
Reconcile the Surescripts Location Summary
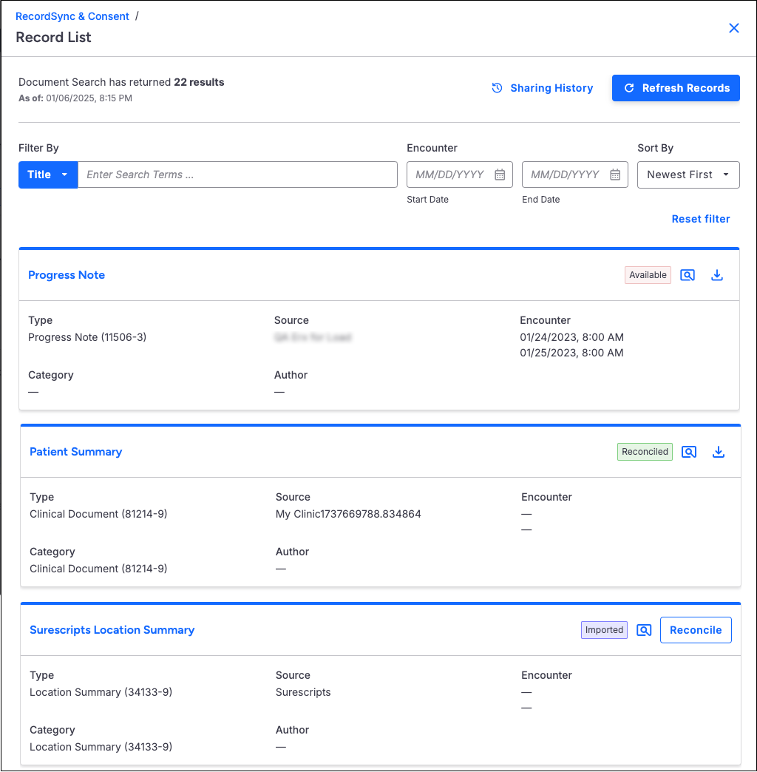click(695, 630)
